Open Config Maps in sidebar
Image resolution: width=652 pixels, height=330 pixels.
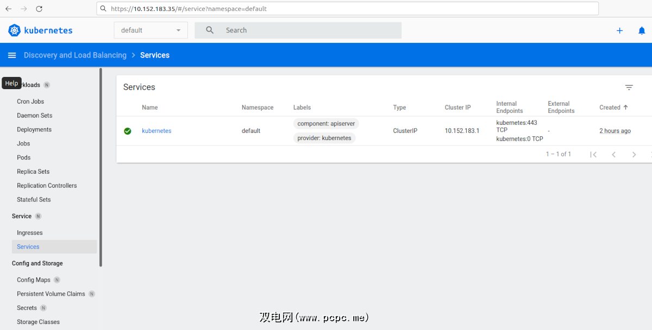tap(34, 280)
